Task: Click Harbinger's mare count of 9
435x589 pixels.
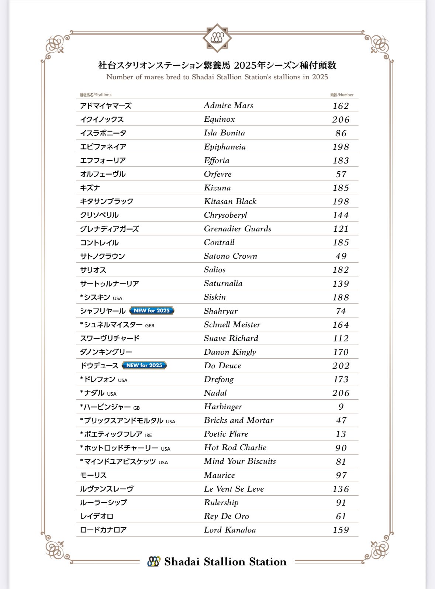Action: point(341,407)
